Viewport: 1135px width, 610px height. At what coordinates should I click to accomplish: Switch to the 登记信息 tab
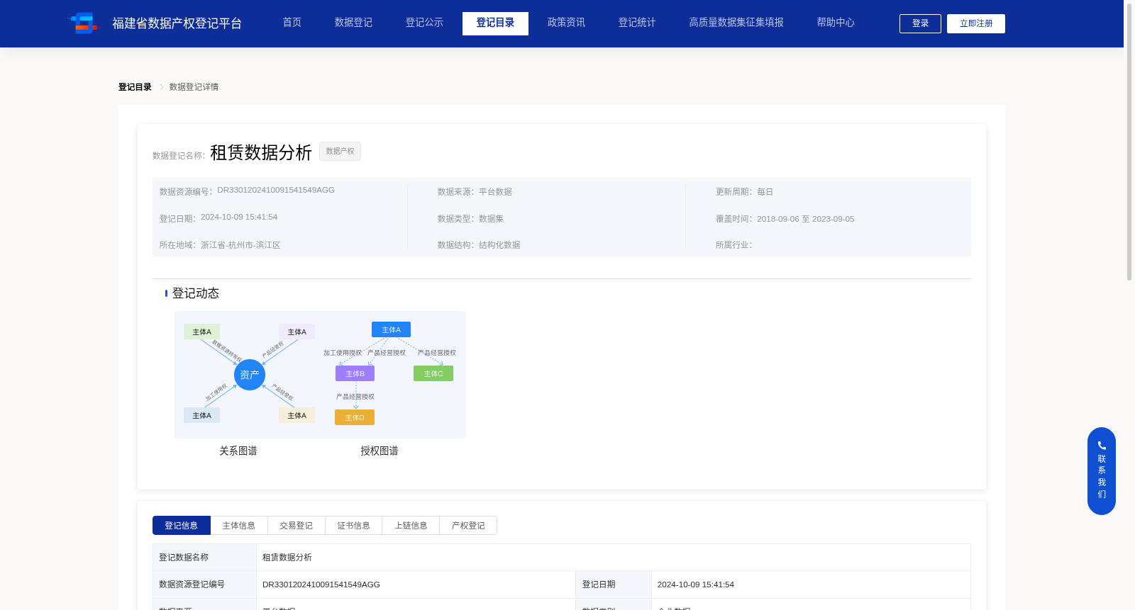tap(182, 525)
